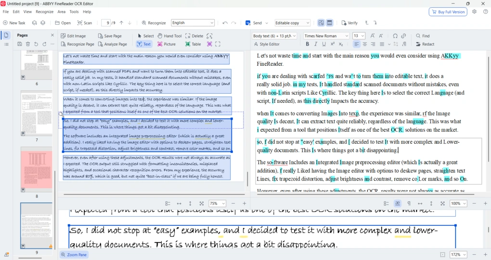
Task: Expand Send options arrow
Action: click(x=267, y=23)
